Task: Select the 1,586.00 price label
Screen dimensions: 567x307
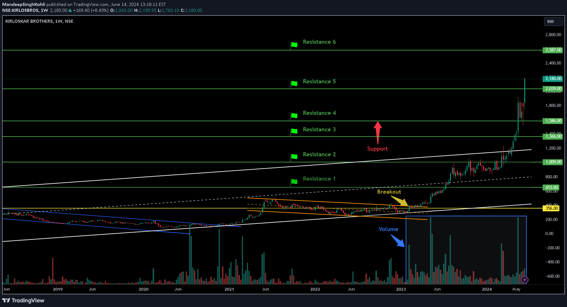Action: (553, 121)
